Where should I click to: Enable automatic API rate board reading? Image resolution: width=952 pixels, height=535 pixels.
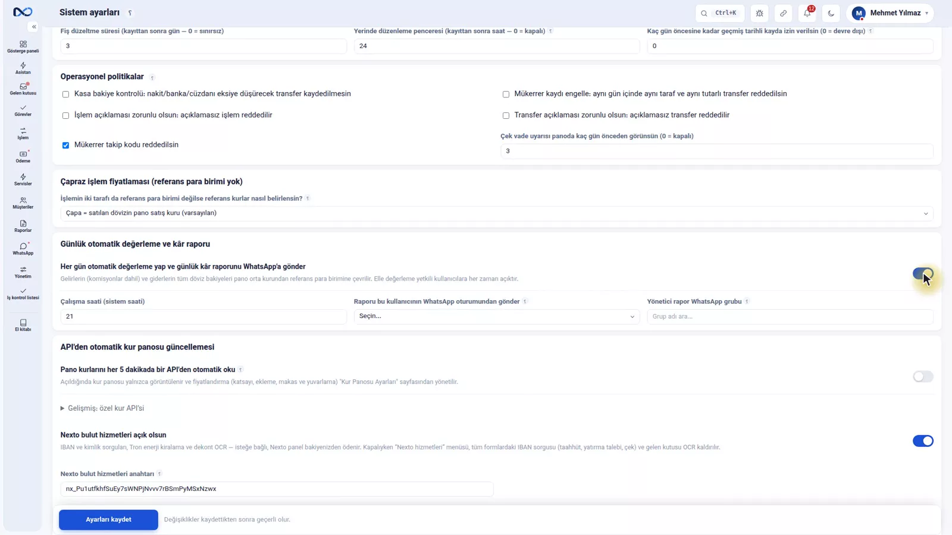click(923, 376)
